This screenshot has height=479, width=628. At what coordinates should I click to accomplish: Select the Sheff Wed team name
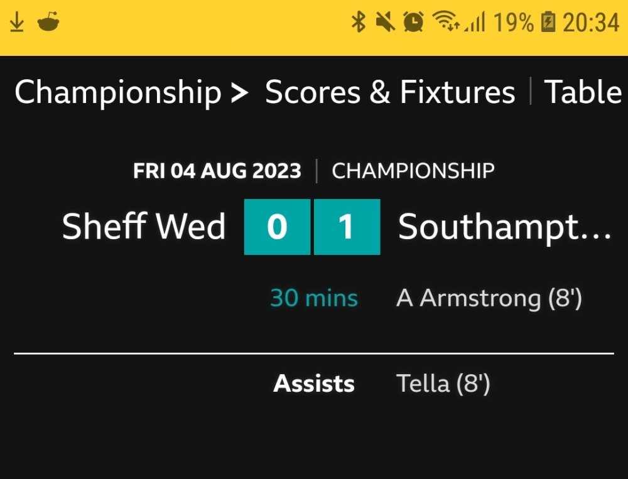pyautogui.click(x=144, y=227)
